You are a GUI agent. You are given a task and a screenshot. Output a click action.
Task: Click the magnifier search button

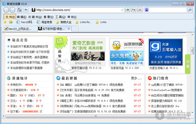coord(190,10)
